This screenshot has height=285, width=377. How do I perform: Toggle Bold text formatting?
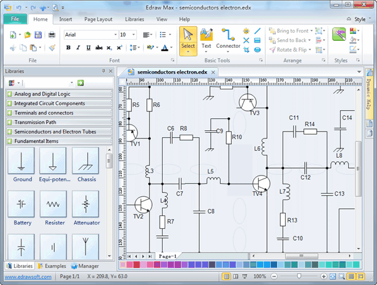[68, 48]
